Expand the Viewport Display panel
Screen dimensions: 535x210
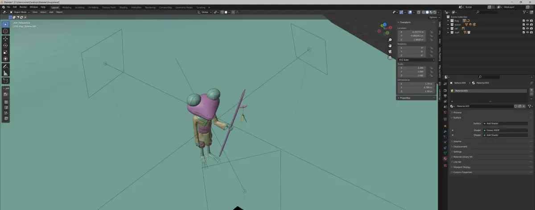[x=462, y=167]
